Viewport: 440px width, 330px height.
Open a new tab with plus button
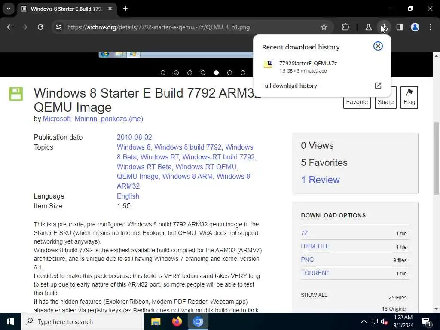click(125, 9)
